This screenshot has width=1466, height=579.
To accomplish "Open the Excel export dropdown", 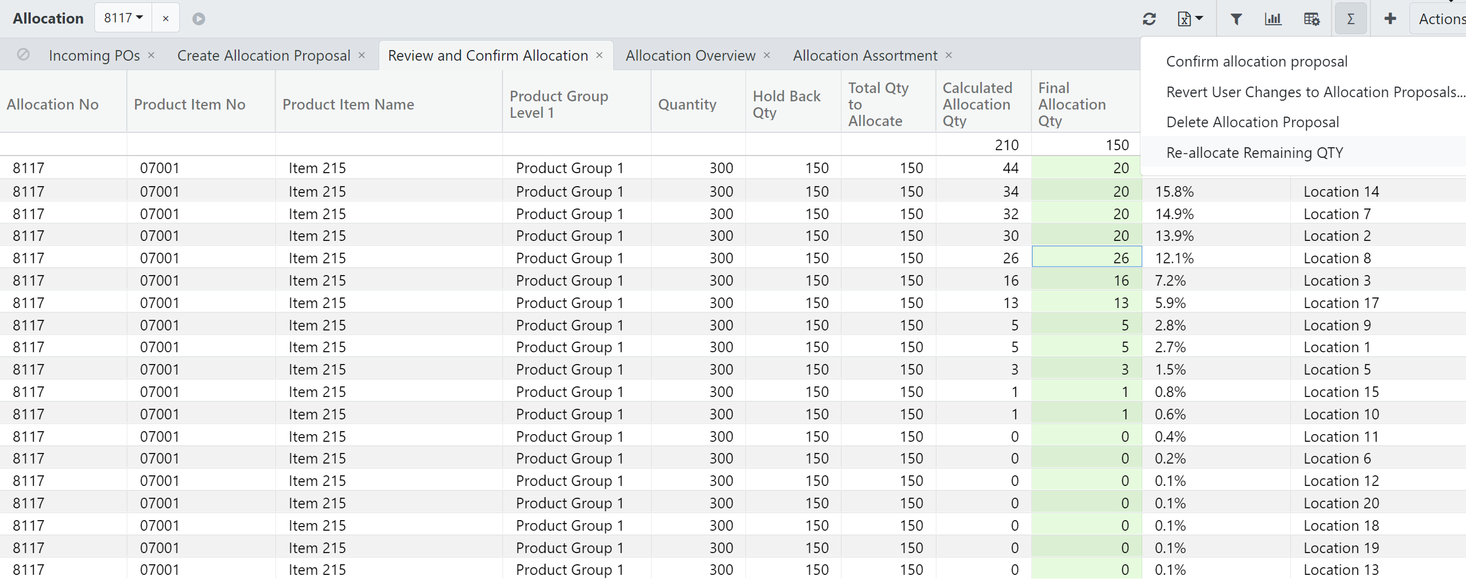I will click(1190, 19).
